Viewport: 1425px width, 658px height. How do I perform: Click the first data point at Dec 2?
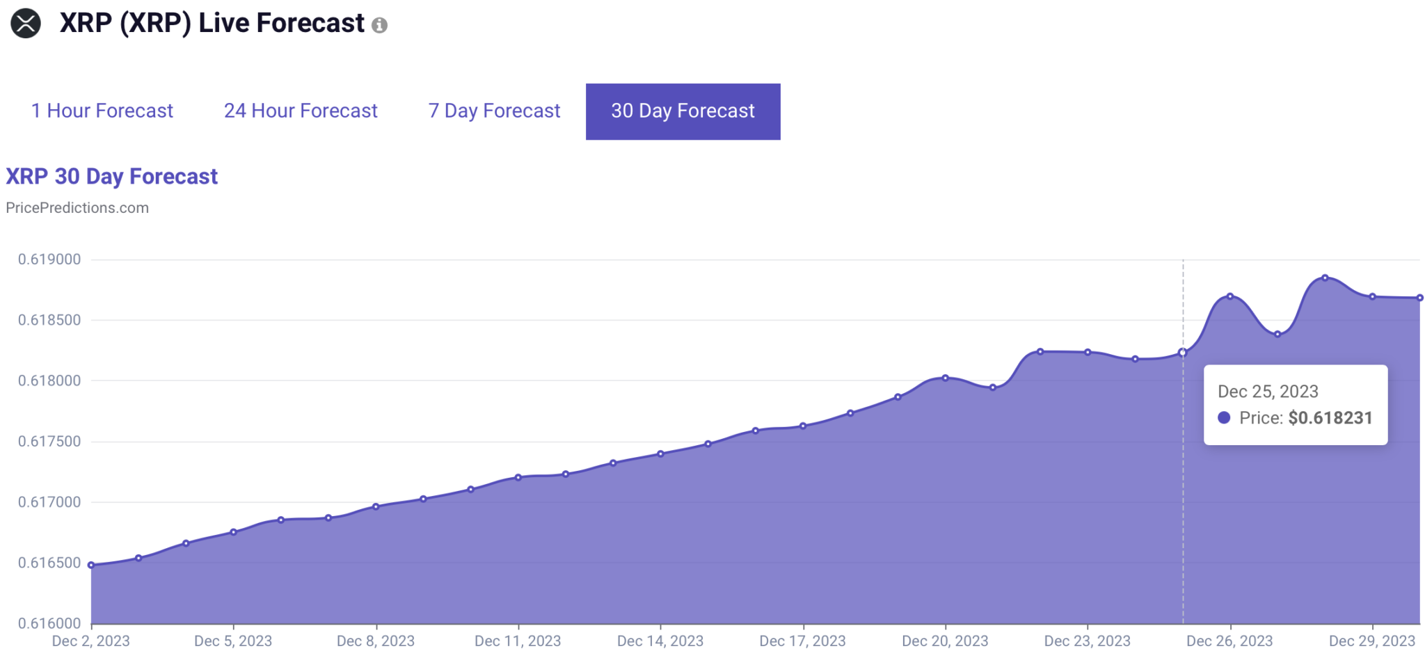click(x=91, y=565)
